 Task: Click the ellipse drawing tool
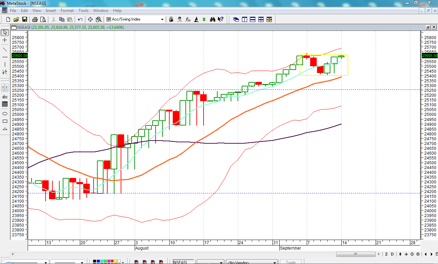coord(5,113)
